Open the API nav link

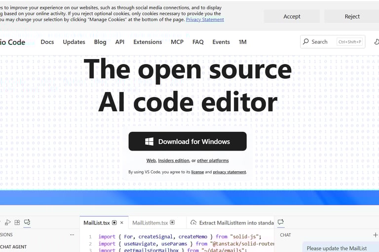pyautogui.click(x=119, y=42)
